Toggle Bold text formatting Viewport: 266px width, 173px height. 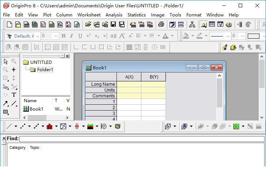64,36
